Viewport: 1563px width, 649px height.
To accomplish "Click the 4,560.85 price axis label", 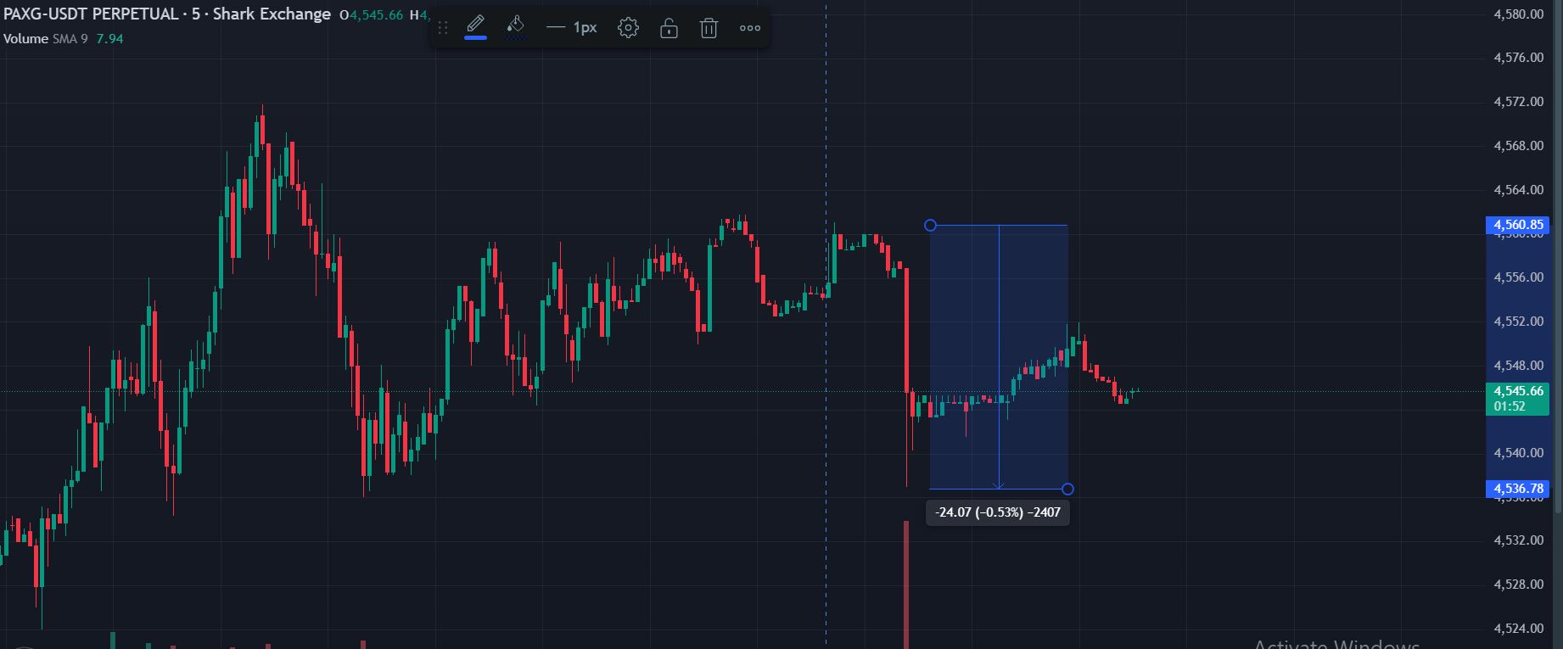I will point(1517,225).
